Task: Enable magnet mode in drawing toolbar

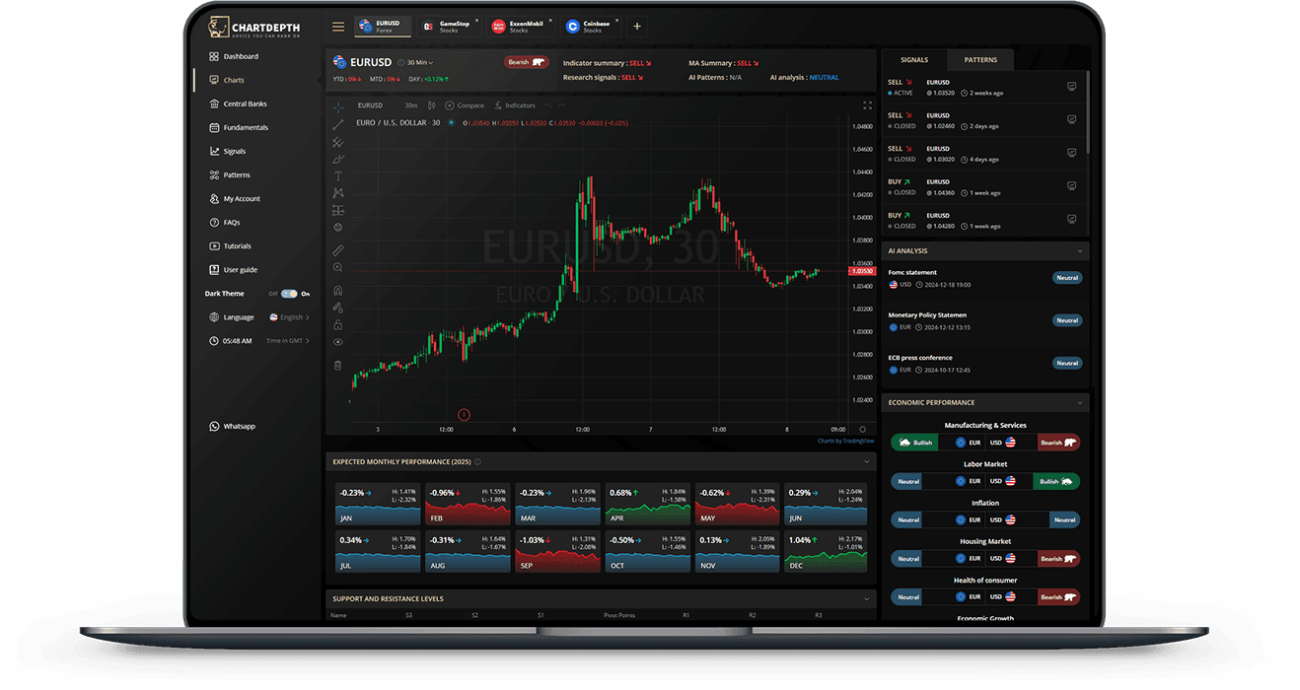Action: 338,291
